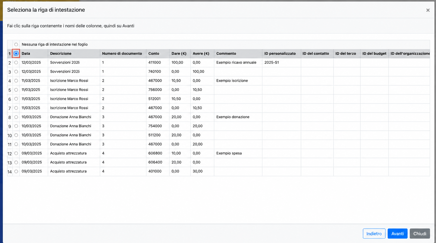Click account cell '756000'

coord(158,90)
